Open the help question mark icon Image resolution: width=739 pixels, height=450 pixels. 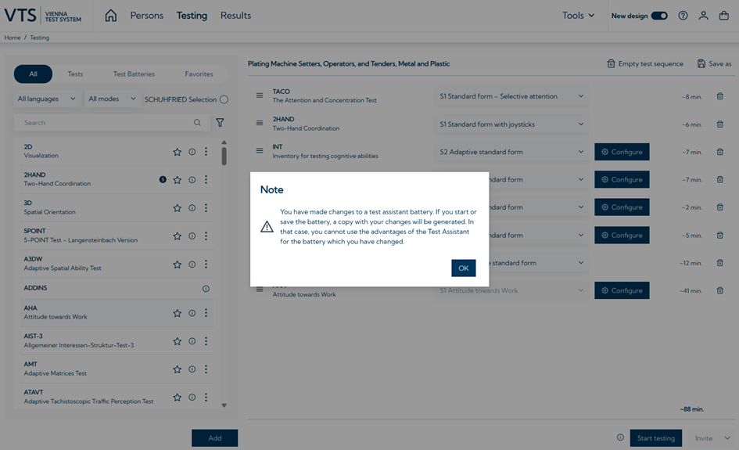pyautogui.click(x=683, y=16)
